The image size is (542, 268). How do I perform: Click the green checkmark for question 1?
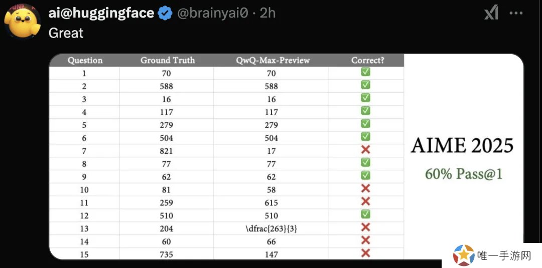click(365, 72)
